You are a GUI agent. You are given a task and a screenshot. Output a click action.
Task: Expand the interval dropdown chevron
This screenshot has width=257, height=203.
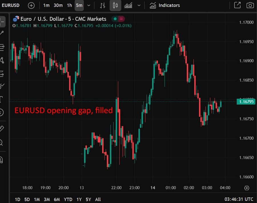point(89,5)
